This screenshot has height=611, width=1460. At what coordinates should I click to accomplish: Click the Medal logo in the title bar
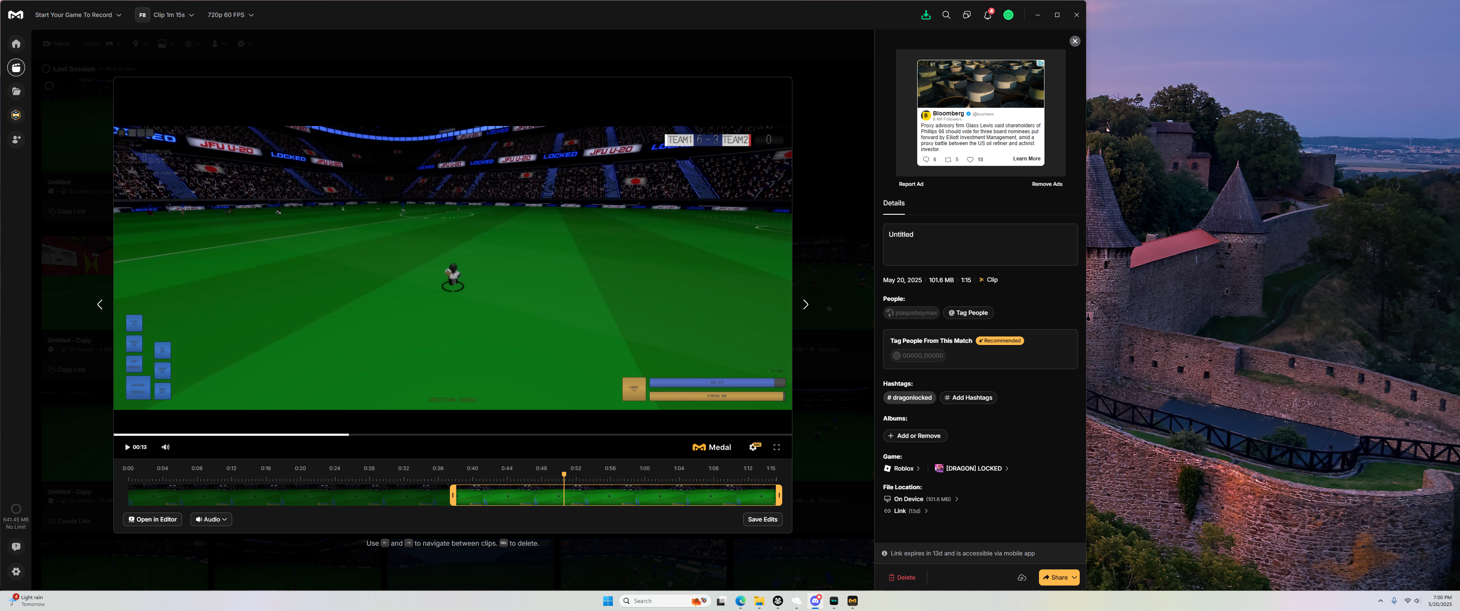click(x=16, y=15)
